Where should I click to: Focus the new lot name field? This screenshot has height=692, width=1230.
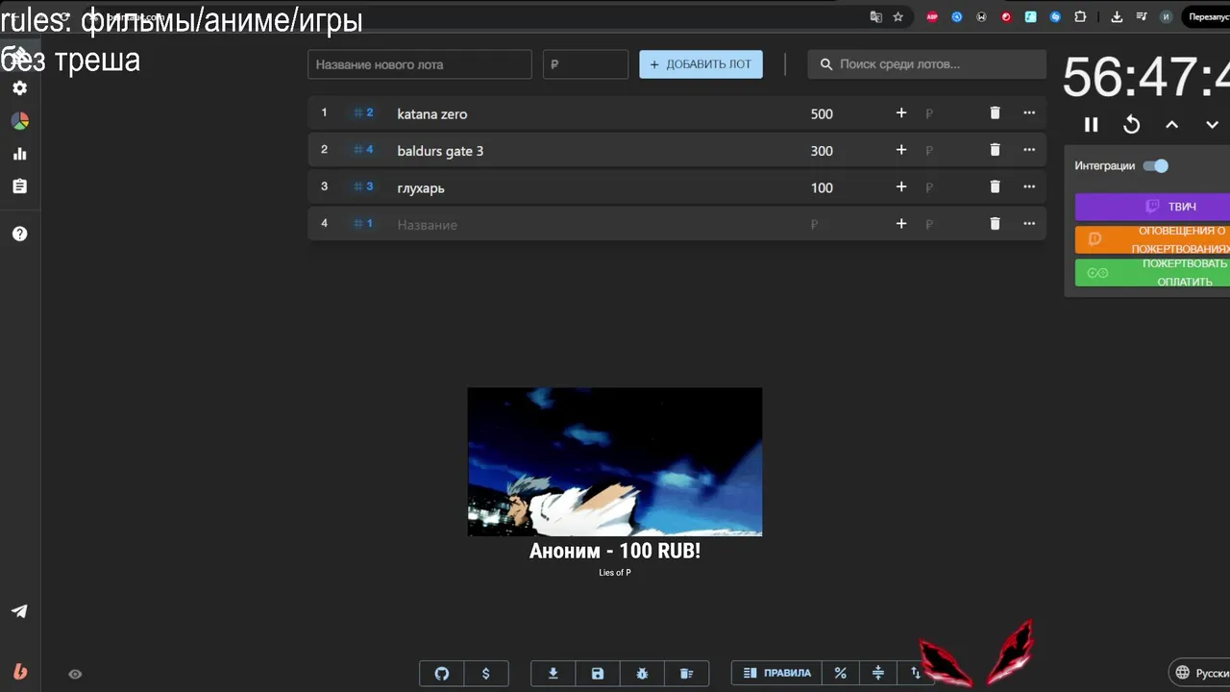tap(420, 64)
